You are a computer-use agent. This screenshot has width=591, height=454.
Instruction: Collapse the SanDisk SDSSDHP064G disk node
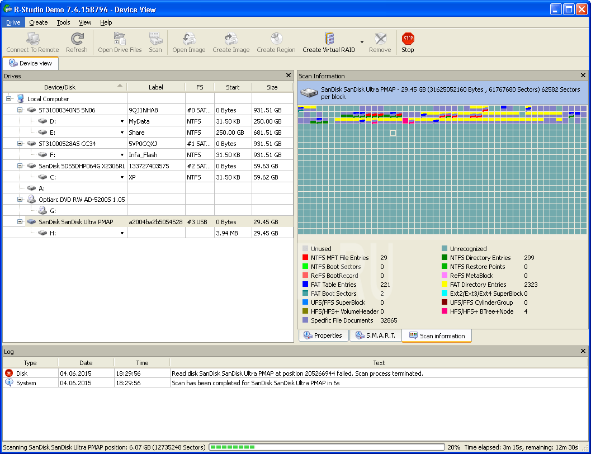[20, 165]
